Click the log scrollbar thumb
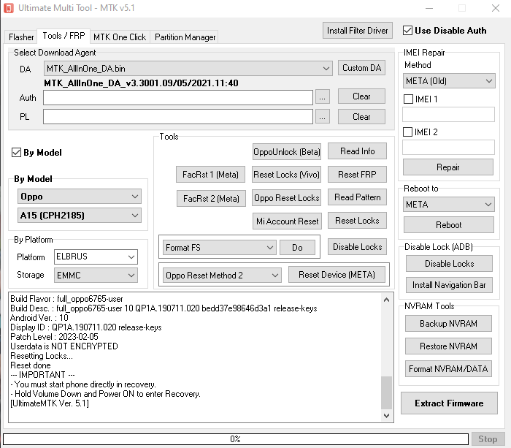This screenshot has height=448, width=511. coord(386,393)
